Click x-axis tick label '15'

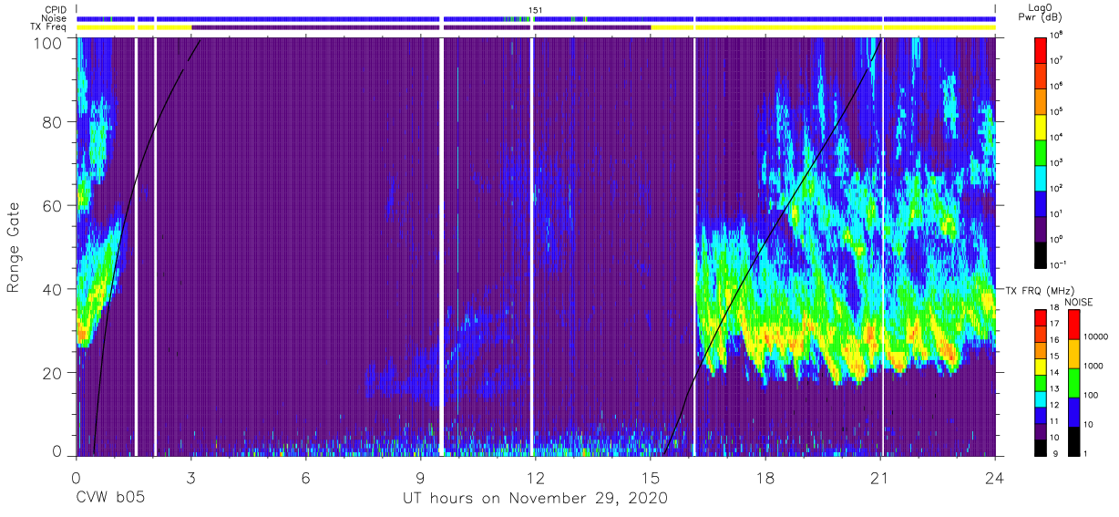pos(651,477)
